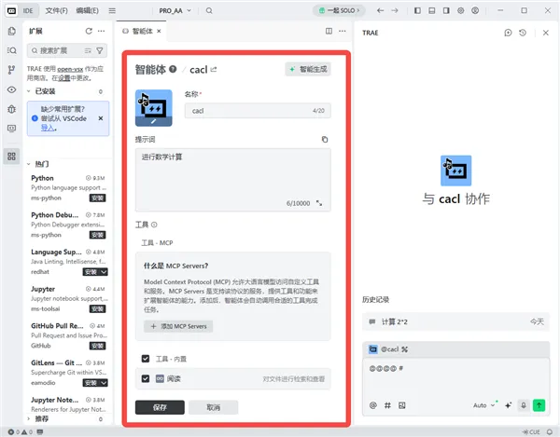560x437 pixels.
Task: Click the 保存 button
Action: click(x=160, y=407)
